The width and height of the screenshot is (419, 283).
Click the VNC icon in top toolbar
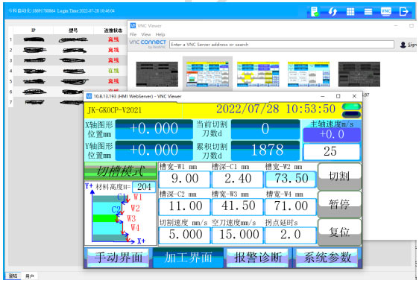pyautogui.click(x=385, y=11)
